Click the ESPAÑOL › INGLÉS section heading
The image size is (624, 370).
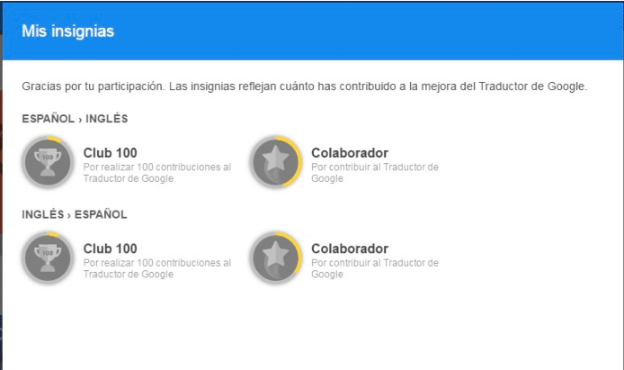[75, 118]
